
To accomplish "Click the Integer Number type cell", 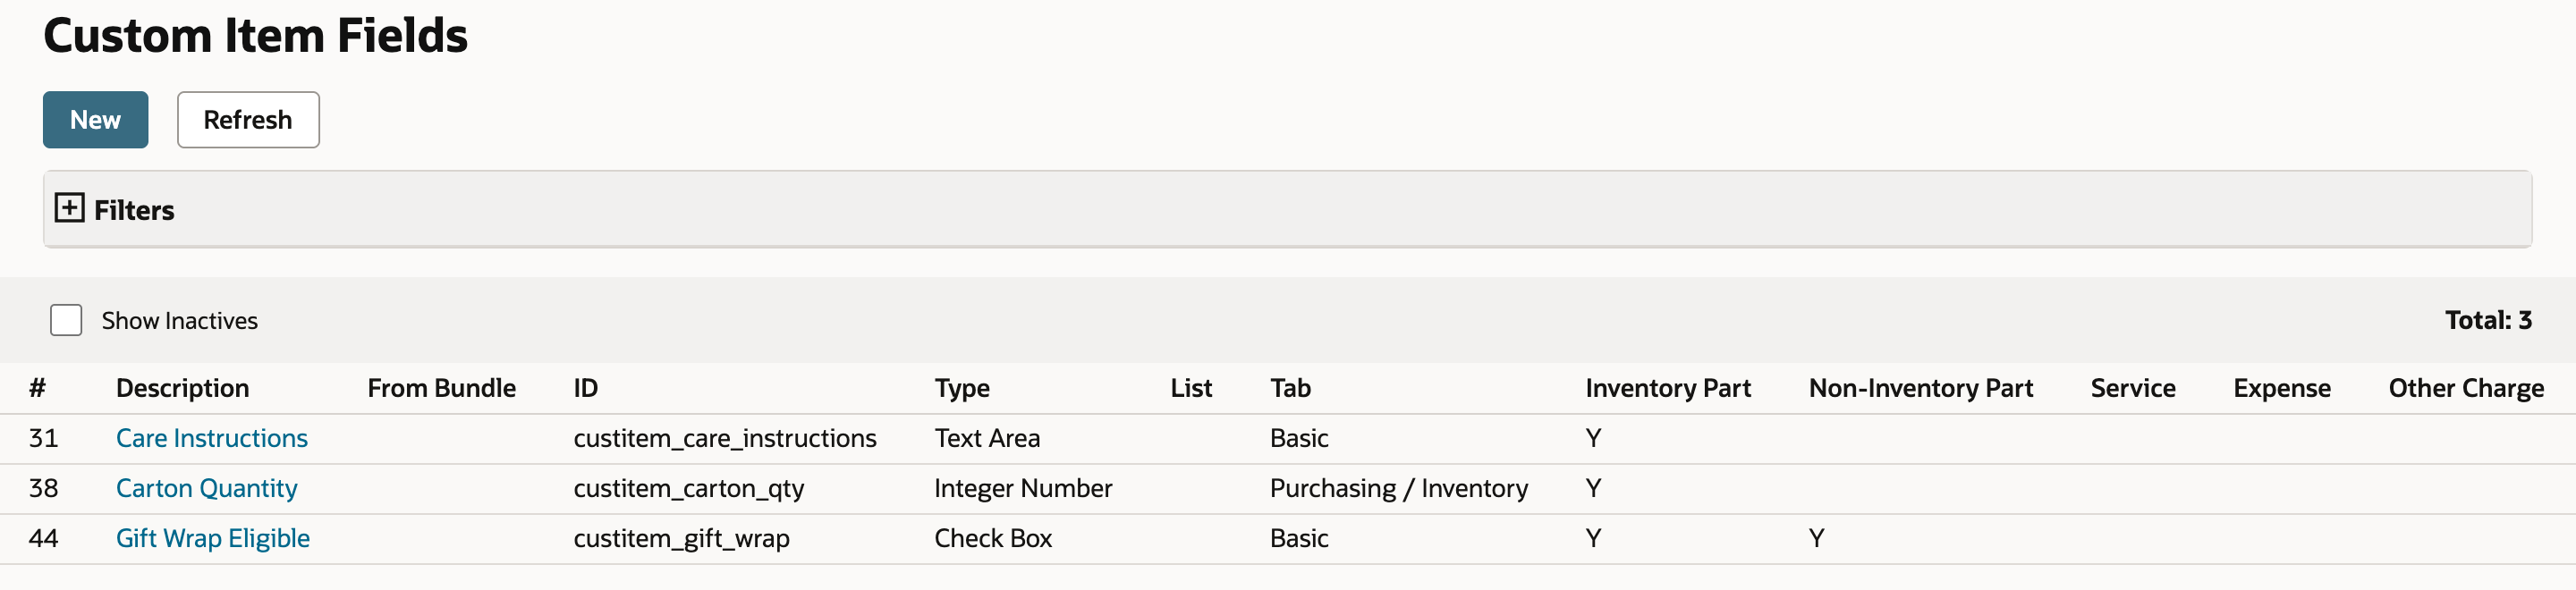I will [x=1023, y=488].
